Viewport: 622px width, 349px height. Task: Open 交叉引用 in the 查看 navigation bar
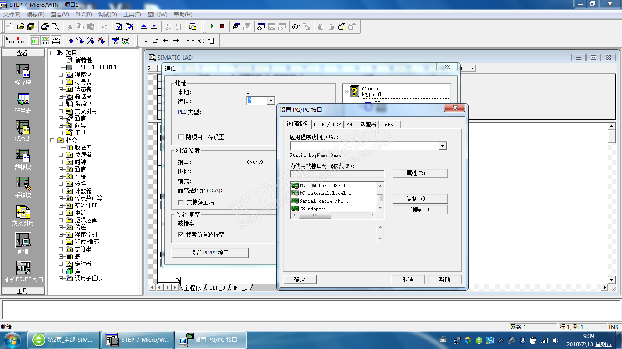(x=23, y=216)
